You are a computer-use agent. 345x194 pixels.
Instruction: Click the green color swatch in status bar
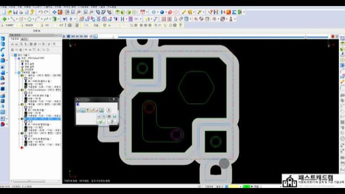(246, 187)
